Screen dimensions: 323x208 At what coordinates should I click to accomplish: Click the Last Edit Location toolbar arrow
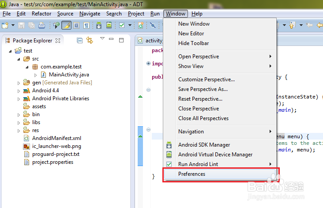309,25
